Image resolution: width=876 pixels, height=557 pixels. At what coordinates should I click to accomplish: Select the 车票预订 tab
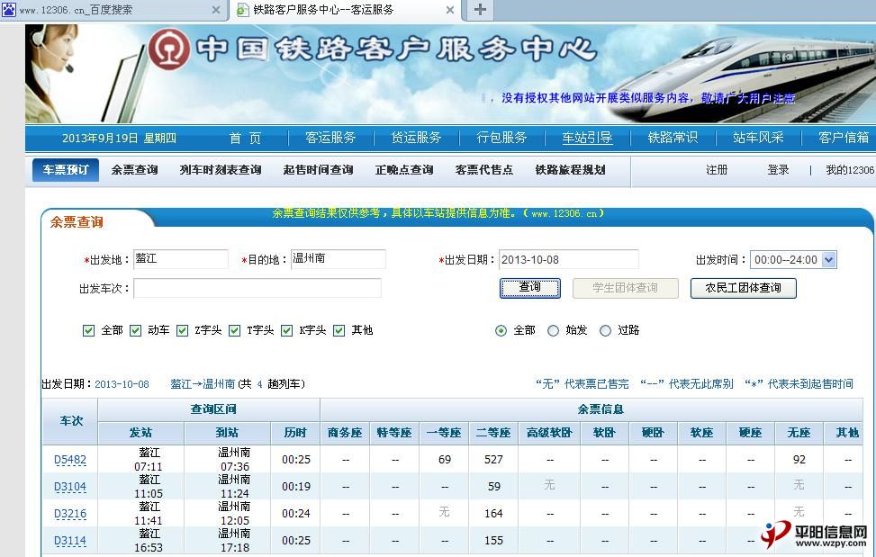(66, 170)
